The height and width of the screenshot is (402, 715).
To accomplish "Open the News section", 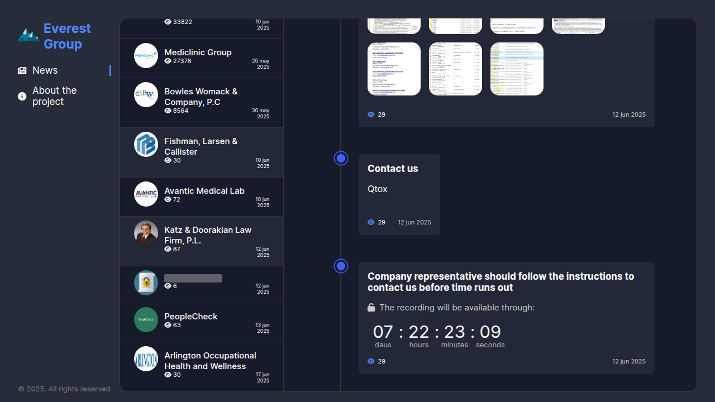I will [45, 70].
